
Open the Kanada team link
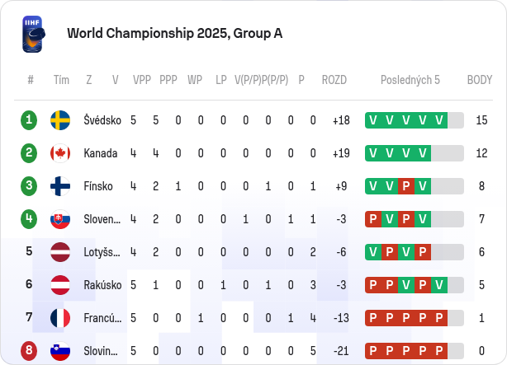(x=101, y=153)
